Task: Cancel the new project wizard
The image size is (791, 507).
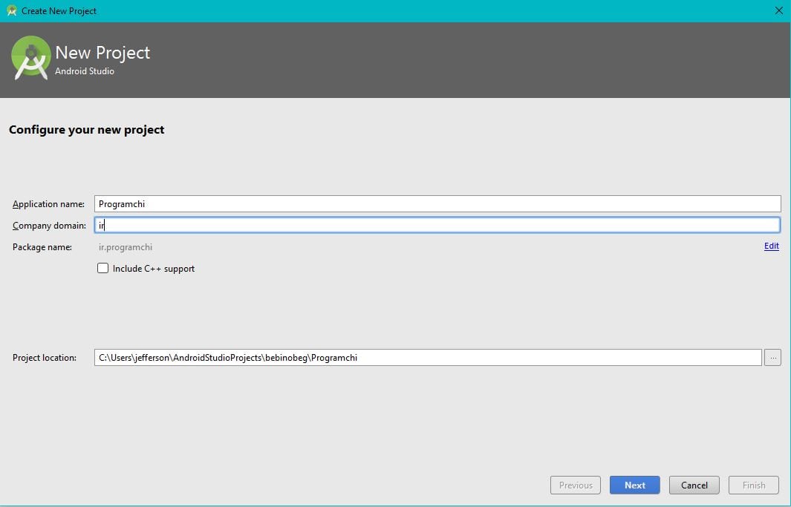Action: 694,485
